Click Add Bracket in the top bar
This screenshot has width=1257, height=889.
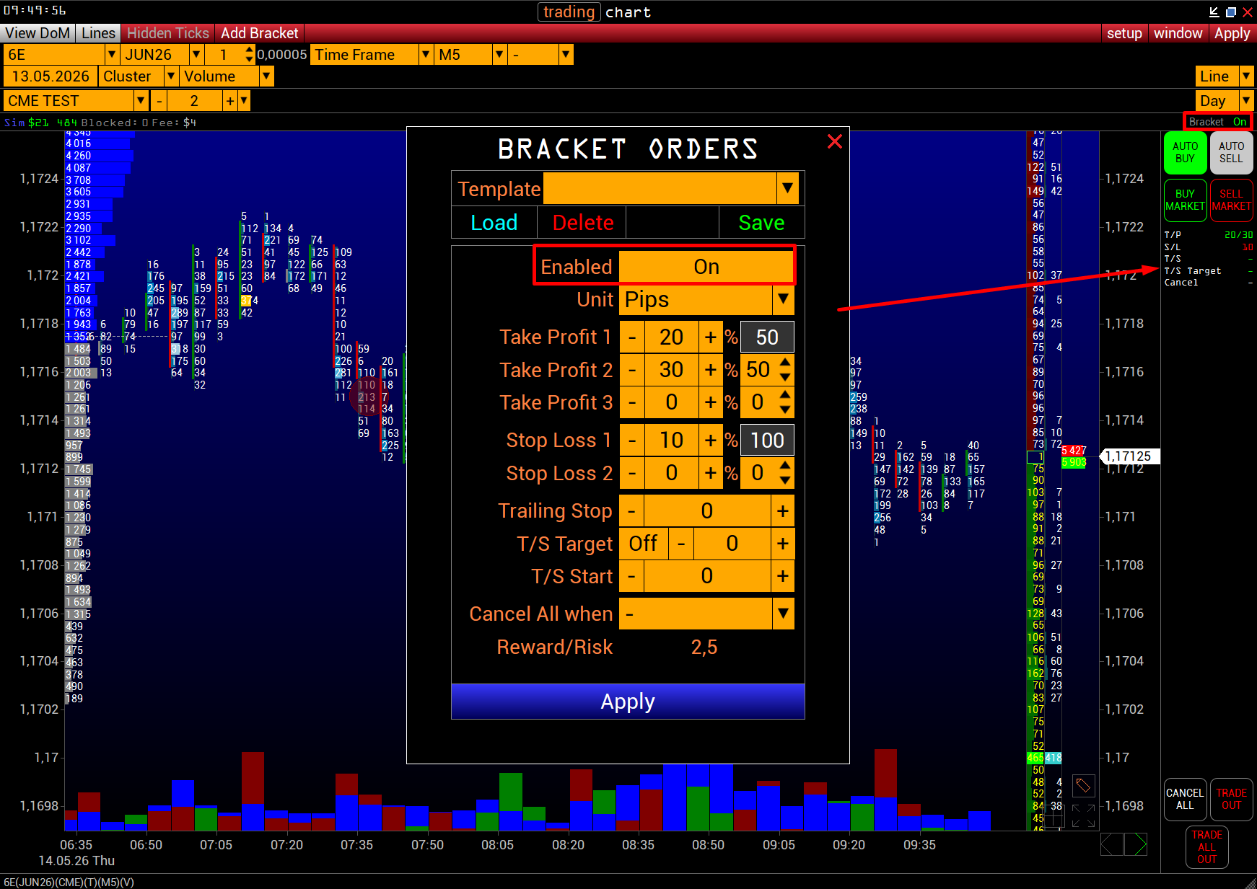[x=259, y=33]
